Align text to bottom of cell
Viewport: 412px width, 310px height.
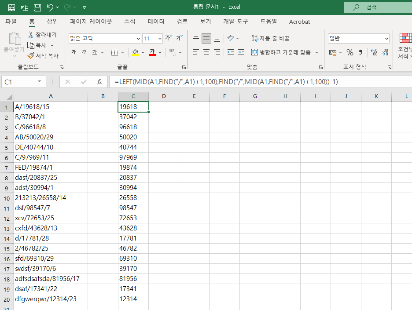217,38
